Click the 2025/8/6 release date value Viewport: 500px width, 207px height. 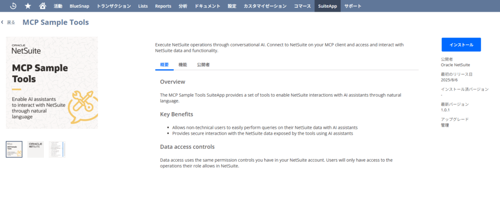coord(449,80)
